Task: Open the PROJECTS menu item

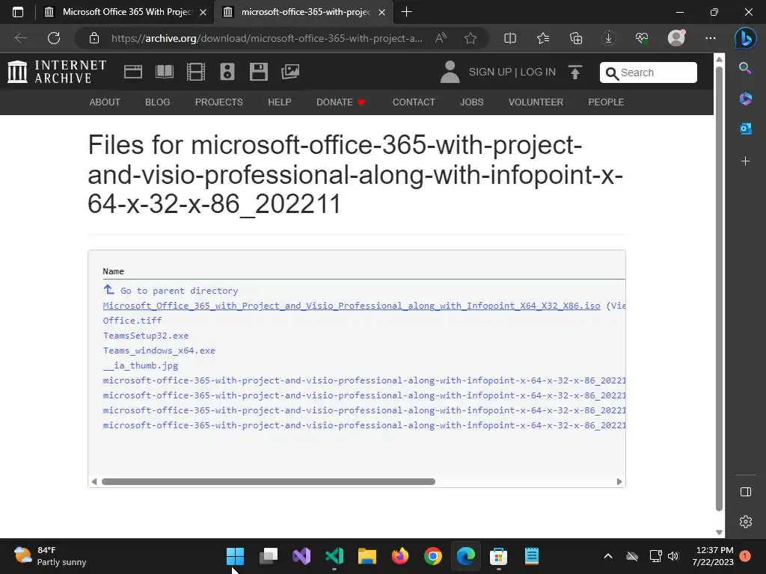Action: pos(219,102)
